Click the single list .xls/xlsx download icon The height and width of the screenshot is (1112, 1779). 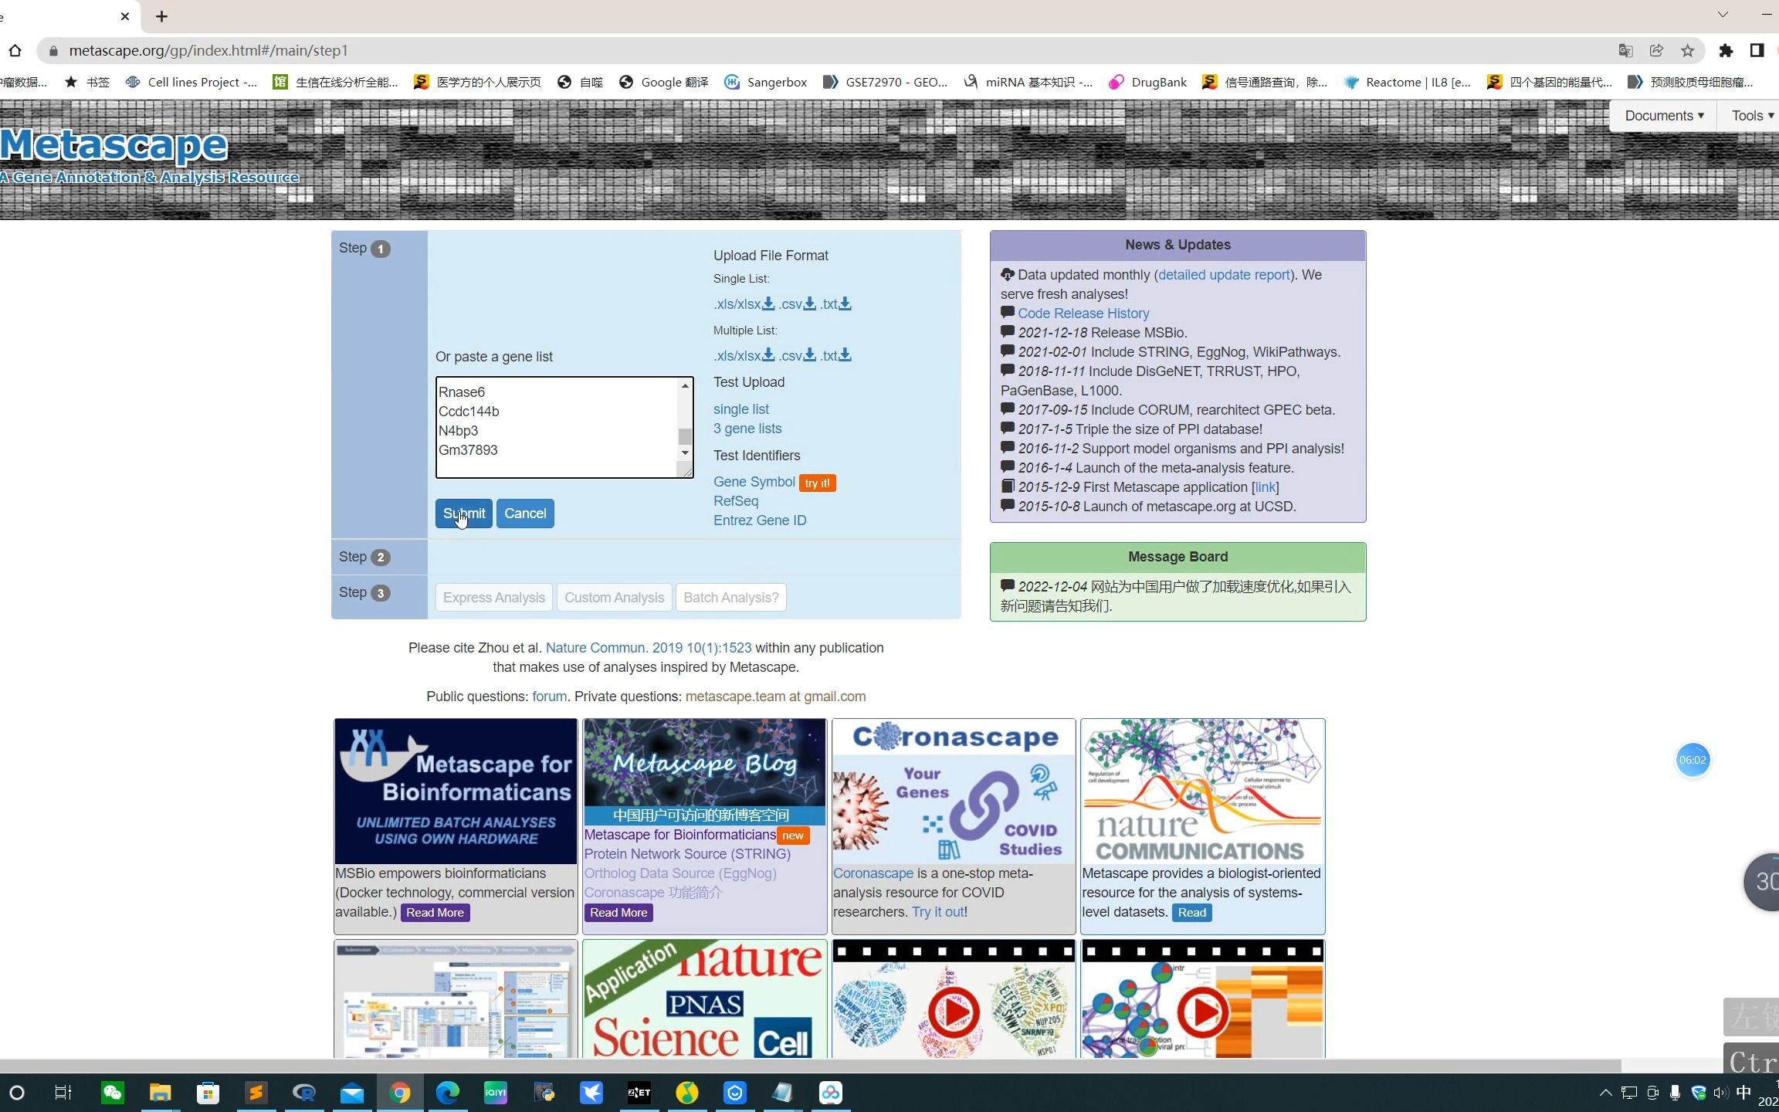click(768, 303)
